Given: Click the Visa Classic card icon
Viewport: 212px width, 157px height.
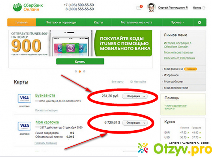Looking at the screenshot, I should [x=24, y=126].
